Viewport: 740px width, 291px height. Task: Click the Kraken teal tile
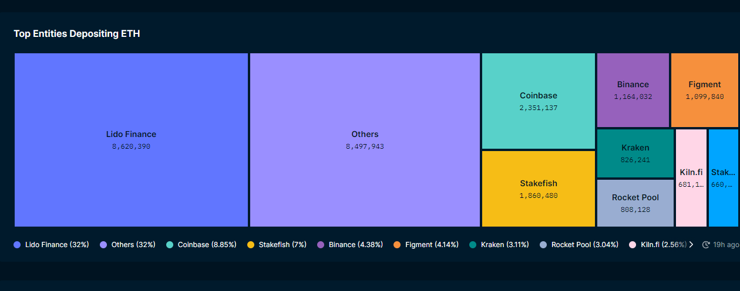[635, 153]
